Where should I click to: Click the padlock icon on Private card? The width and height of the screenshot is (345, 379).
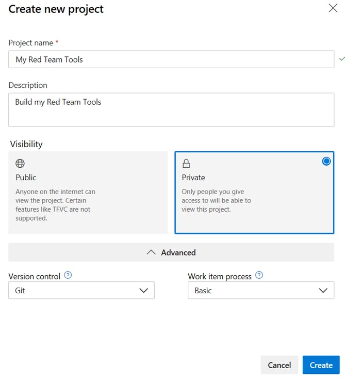(x=186, y=164)
